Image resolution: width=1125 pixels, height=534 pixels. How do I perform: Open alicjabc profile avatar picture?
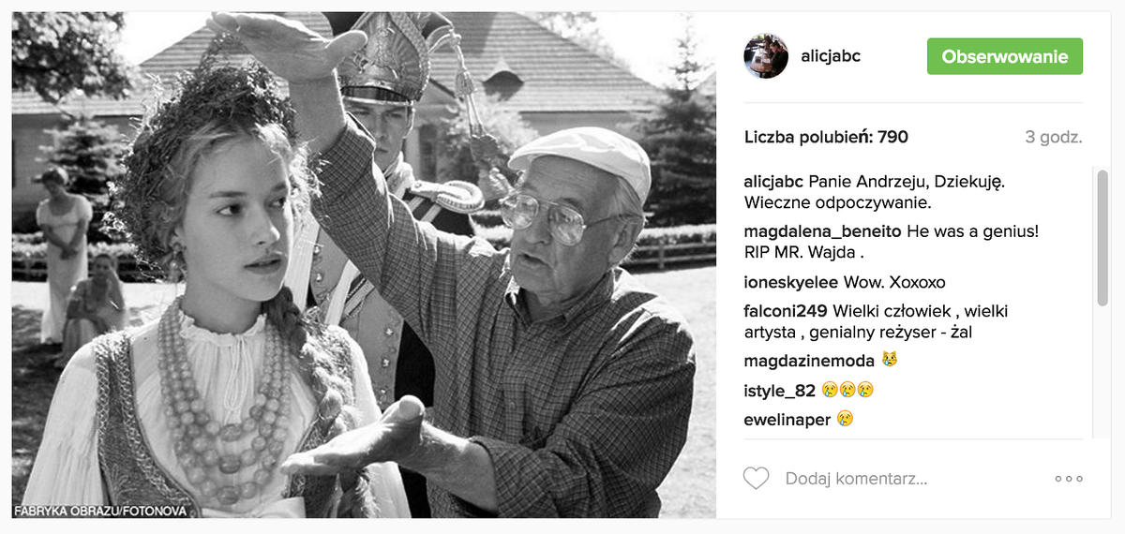coord(766,56)
